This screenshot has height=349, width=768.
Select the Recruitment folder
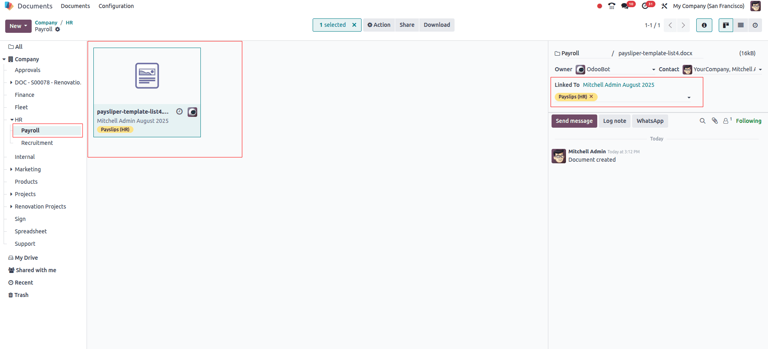point(37,143)
